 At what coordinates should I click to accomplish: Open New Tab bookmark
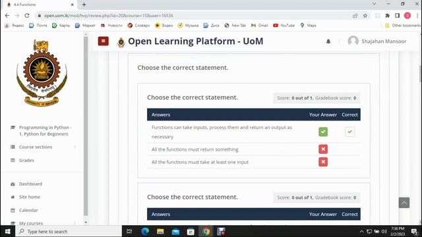coord(235,25)
